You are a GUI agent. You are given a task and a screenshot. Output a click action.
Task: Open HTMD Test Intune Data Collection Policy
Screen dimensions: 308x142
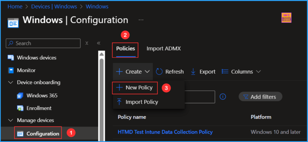tap(165, 132)
